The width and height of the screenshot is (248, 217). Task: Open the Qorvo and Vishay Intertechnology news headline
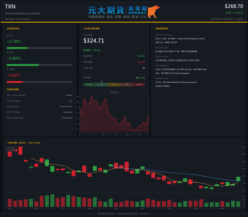pyautogui.click(x=180, y=41)
